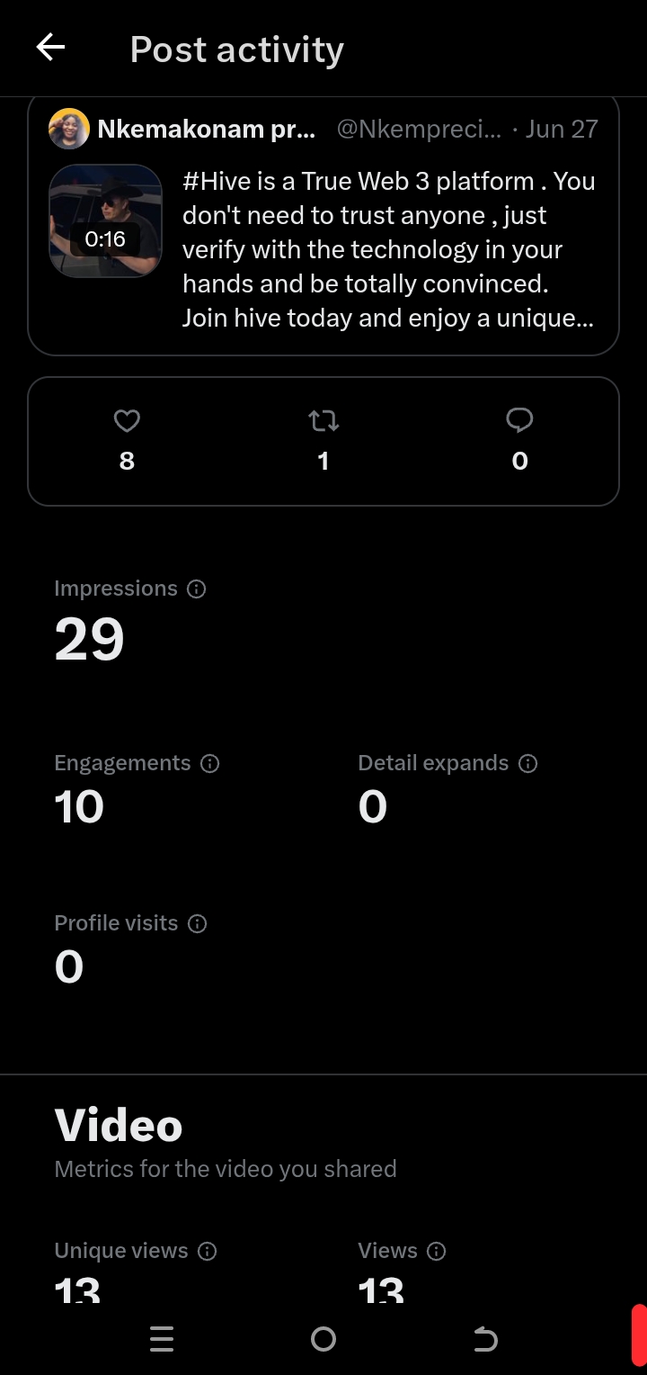Viewport: 647px width, 1375px height.
Task: Tap the Impressions count of 29
Action: click(89, 640)
